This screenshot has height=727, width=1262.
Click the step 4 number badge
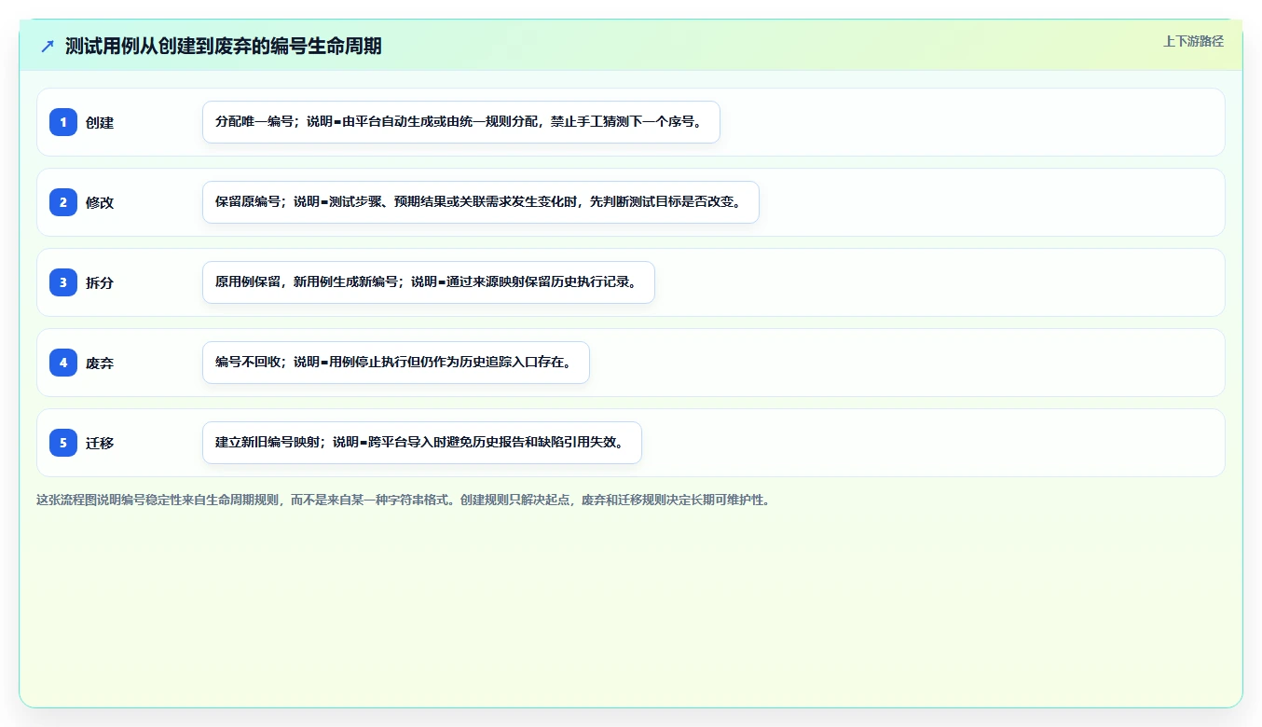click(x=63, y=362)
